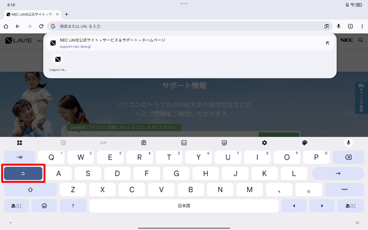Screen dimensions: 368x230
Task: Tap the E key
Action: coord(110,157)
